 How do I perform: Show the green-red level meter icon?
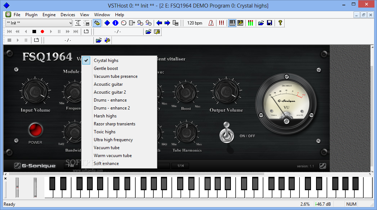(x=250, y=23)
